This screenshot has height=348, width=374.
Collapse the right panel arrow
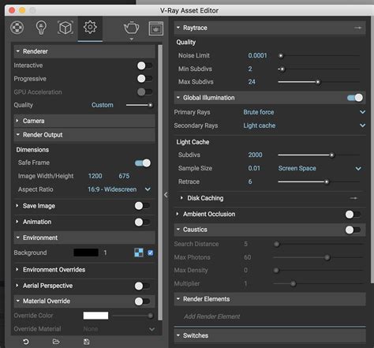click(x=166, y=195)
